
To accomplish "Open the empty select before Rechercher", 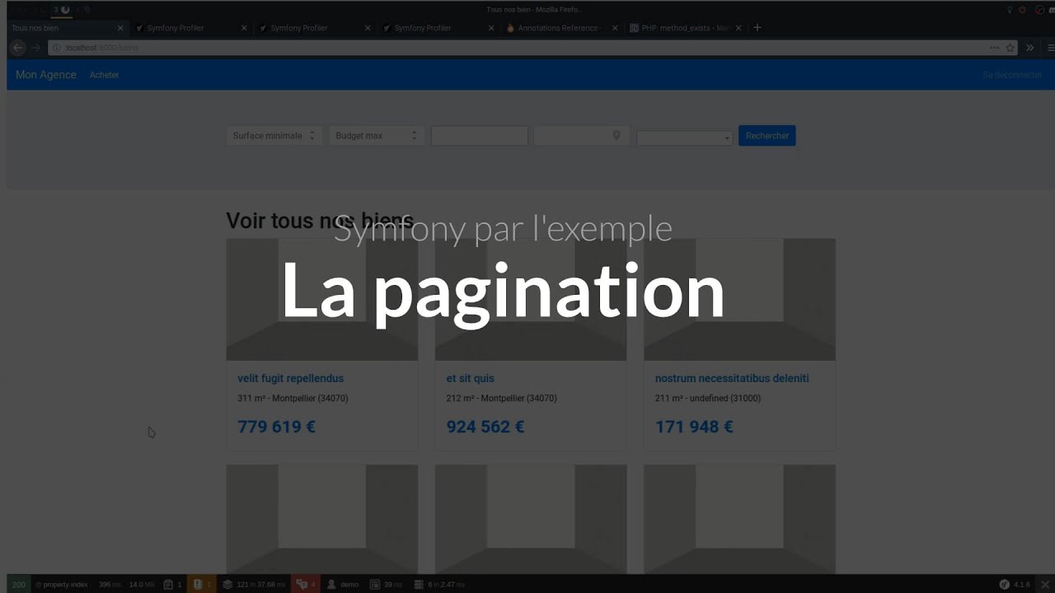I will click(684, 138).
